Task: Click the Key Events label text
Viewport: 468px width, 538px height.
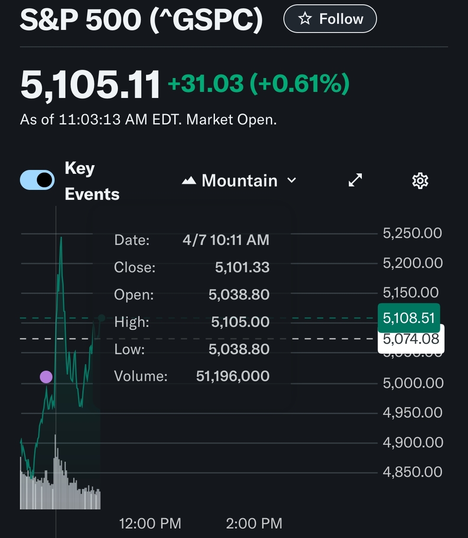Action: [92, 181]
